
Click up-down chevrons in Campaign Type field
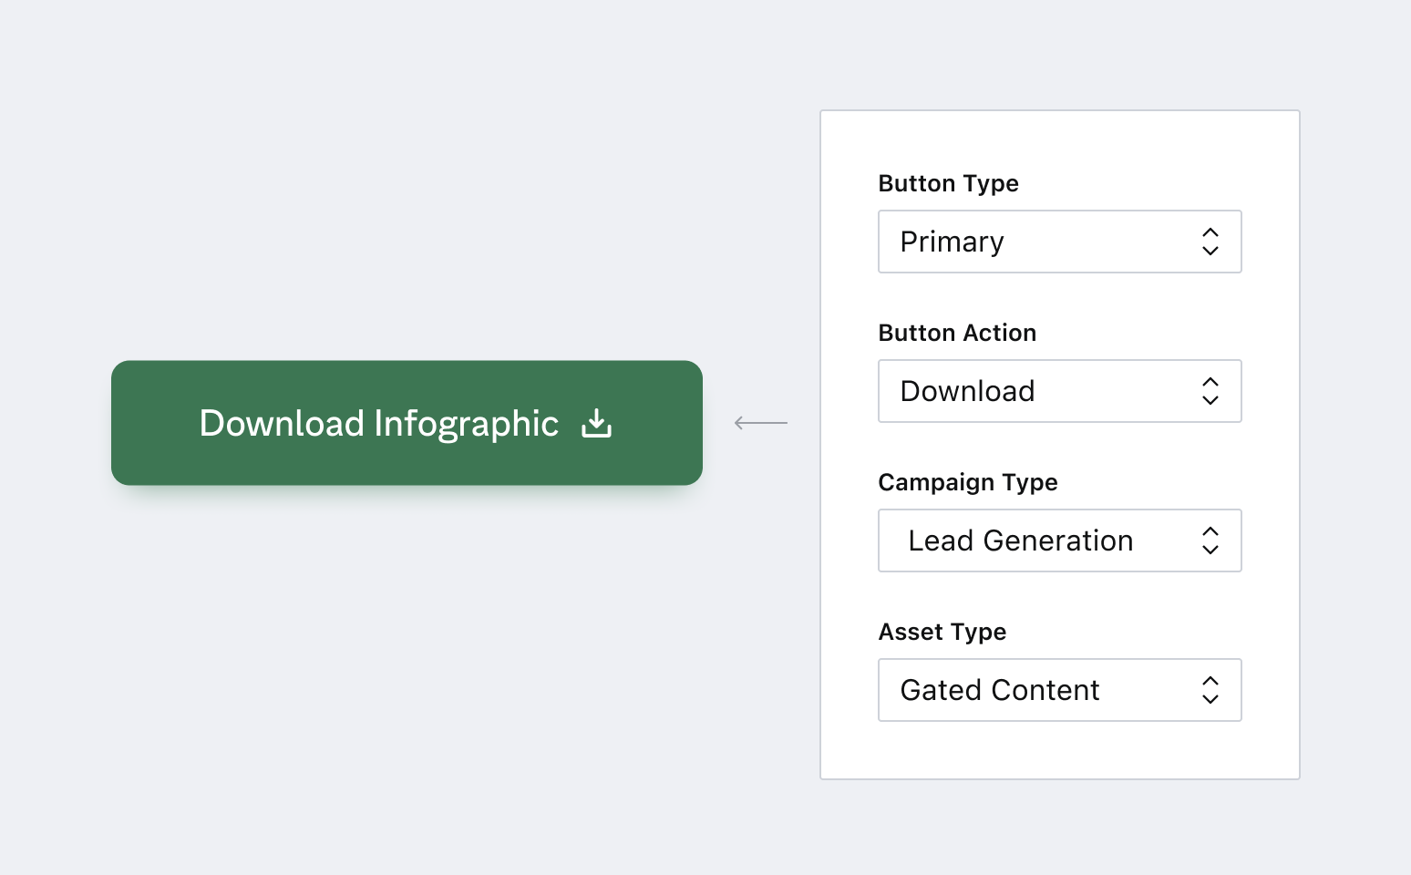pyautogui.click(x=1210, y=540)
